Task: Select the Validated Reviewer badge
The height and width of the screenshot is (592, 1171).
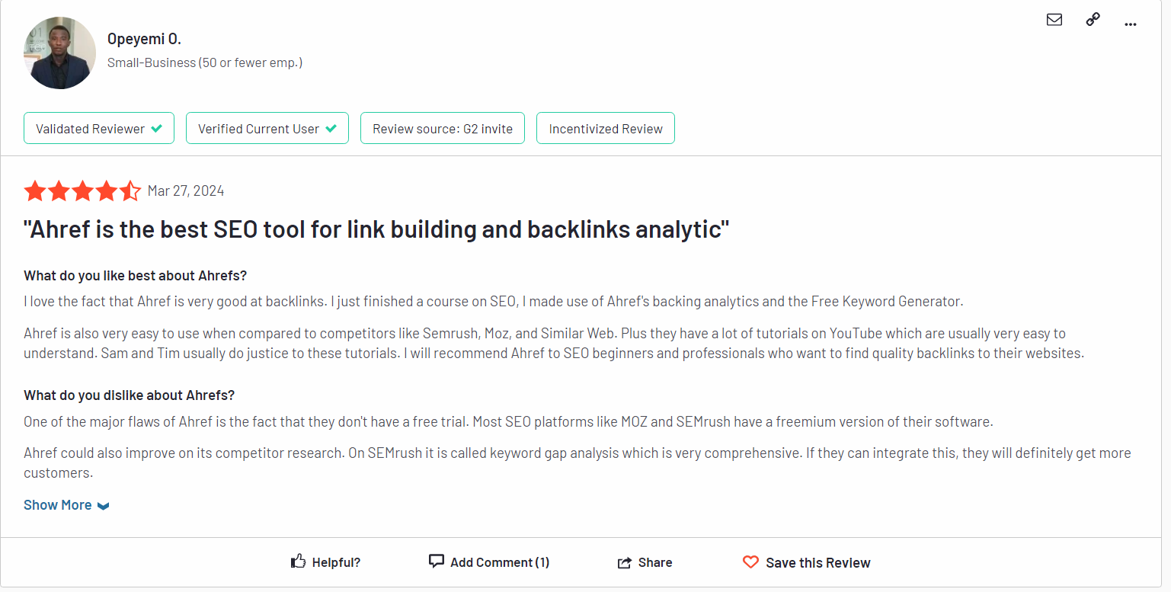Action: [x=99, y=128]
